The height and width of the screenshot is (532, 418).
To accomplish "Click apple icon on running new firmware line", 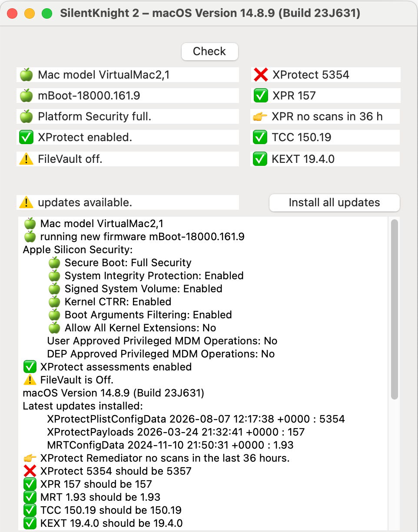I will [30, 236].
